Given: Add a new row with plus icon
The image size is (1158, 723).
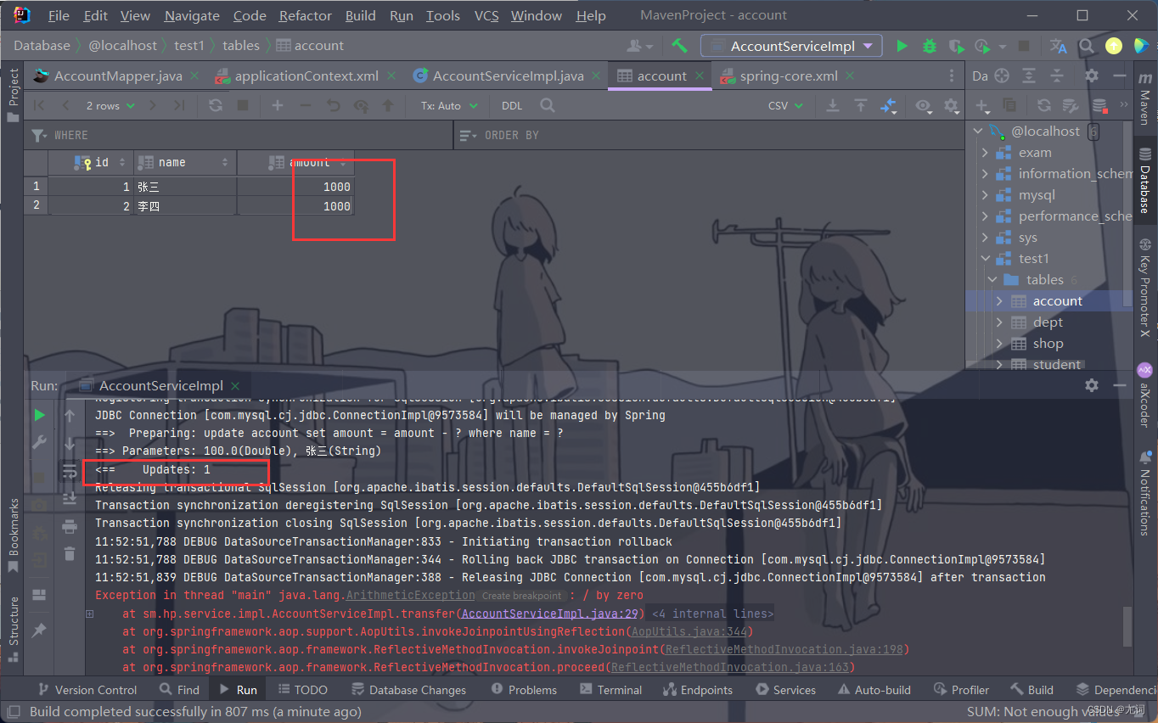Looking at the screenshot, I should (x=278, y=105).
